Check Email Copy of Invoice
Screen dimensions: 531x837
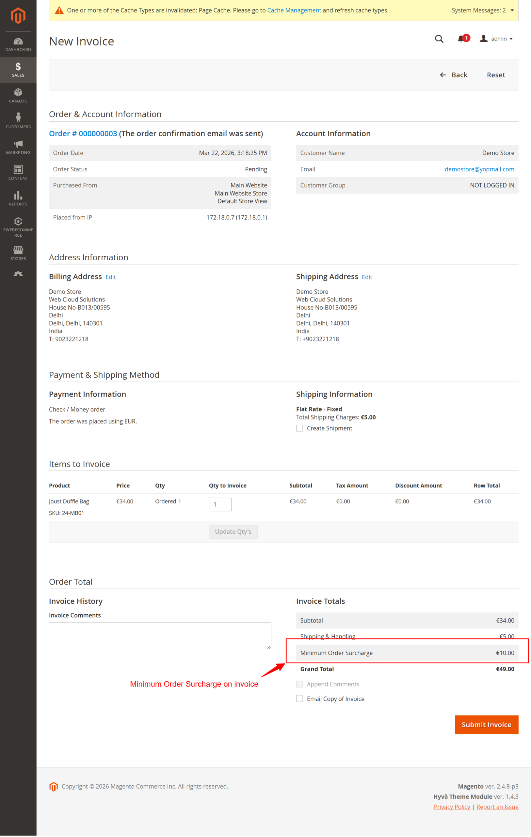[x=299, y=699]
